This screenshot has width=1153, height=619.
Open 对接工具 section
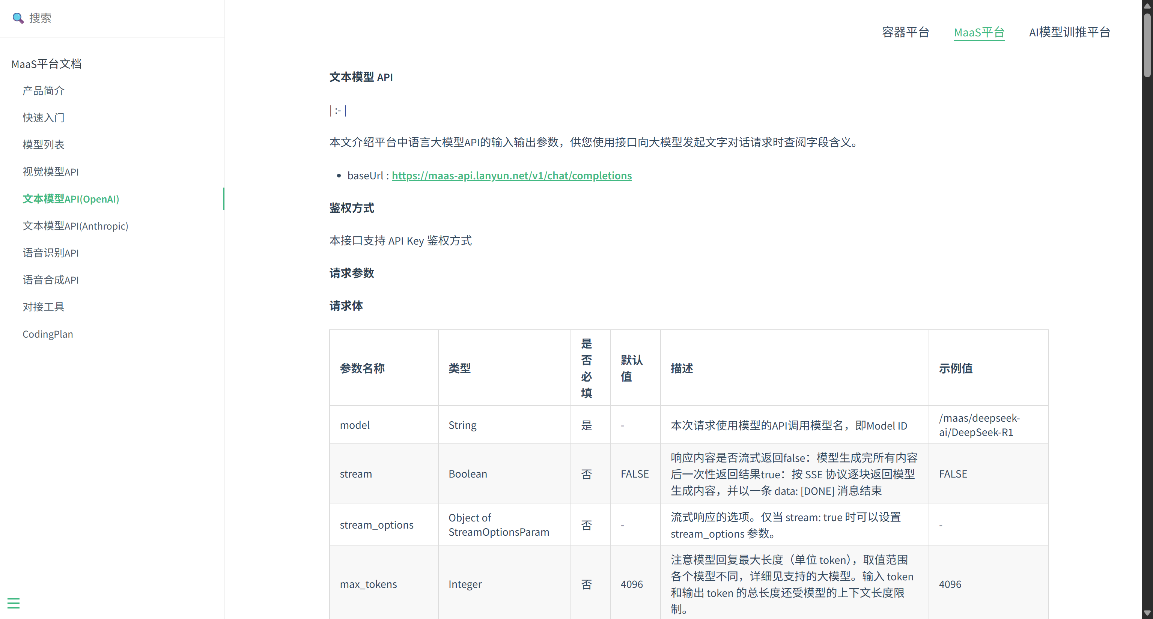pyautogui.click(x=44, y=307)
